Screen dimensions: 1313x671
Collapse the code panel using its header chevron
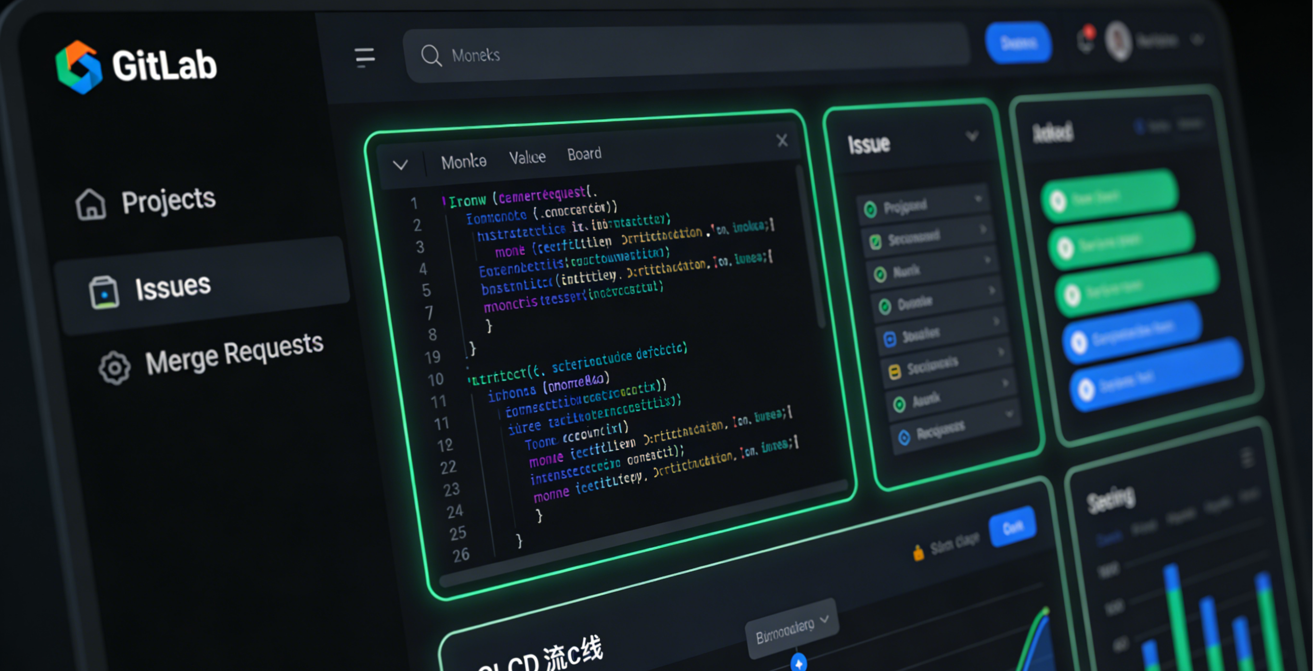tap(401, 164)
